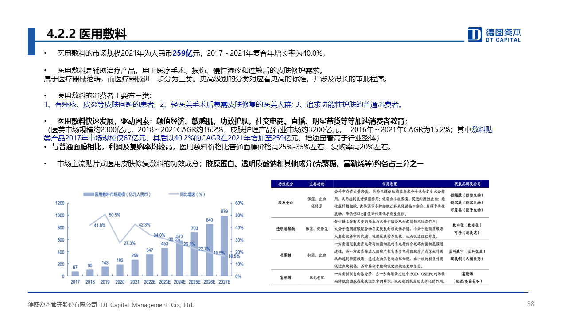
Task: Click the right axis value '60%'
Action: 240,203
